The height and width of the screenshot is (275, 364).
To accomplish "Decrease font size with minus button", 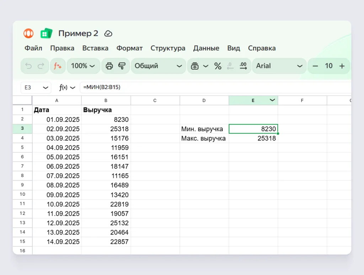I will (x=315, y=66).
